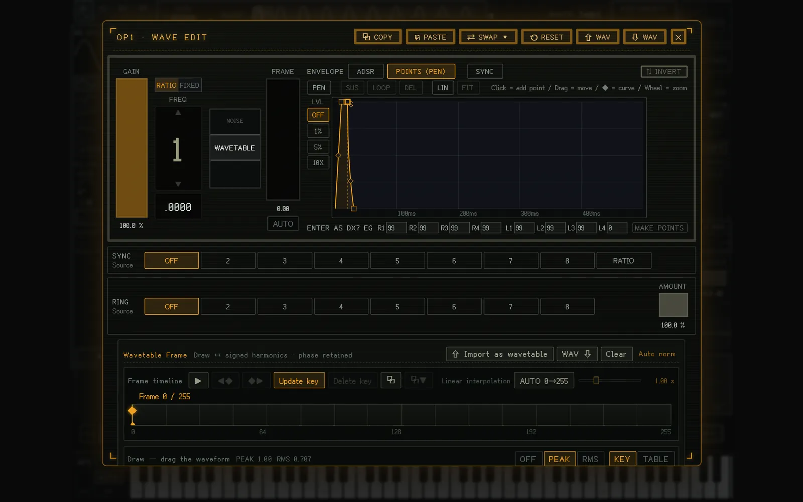This screenshot has width=803, height=502.
Task: Reset the wave editor
Action: pos(547,37)
